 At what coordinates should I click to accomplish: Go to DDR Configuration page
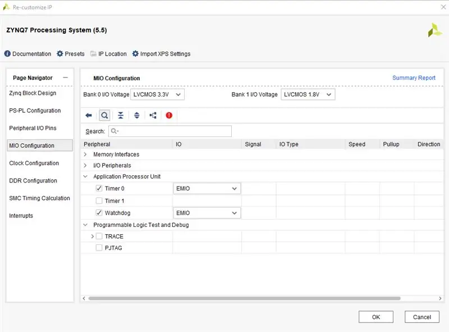[33, 180]
